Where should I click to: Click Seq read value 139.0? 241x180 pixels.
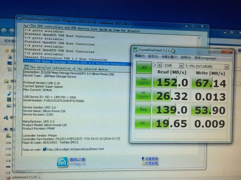pyautogui.click(x=170, y=110)
